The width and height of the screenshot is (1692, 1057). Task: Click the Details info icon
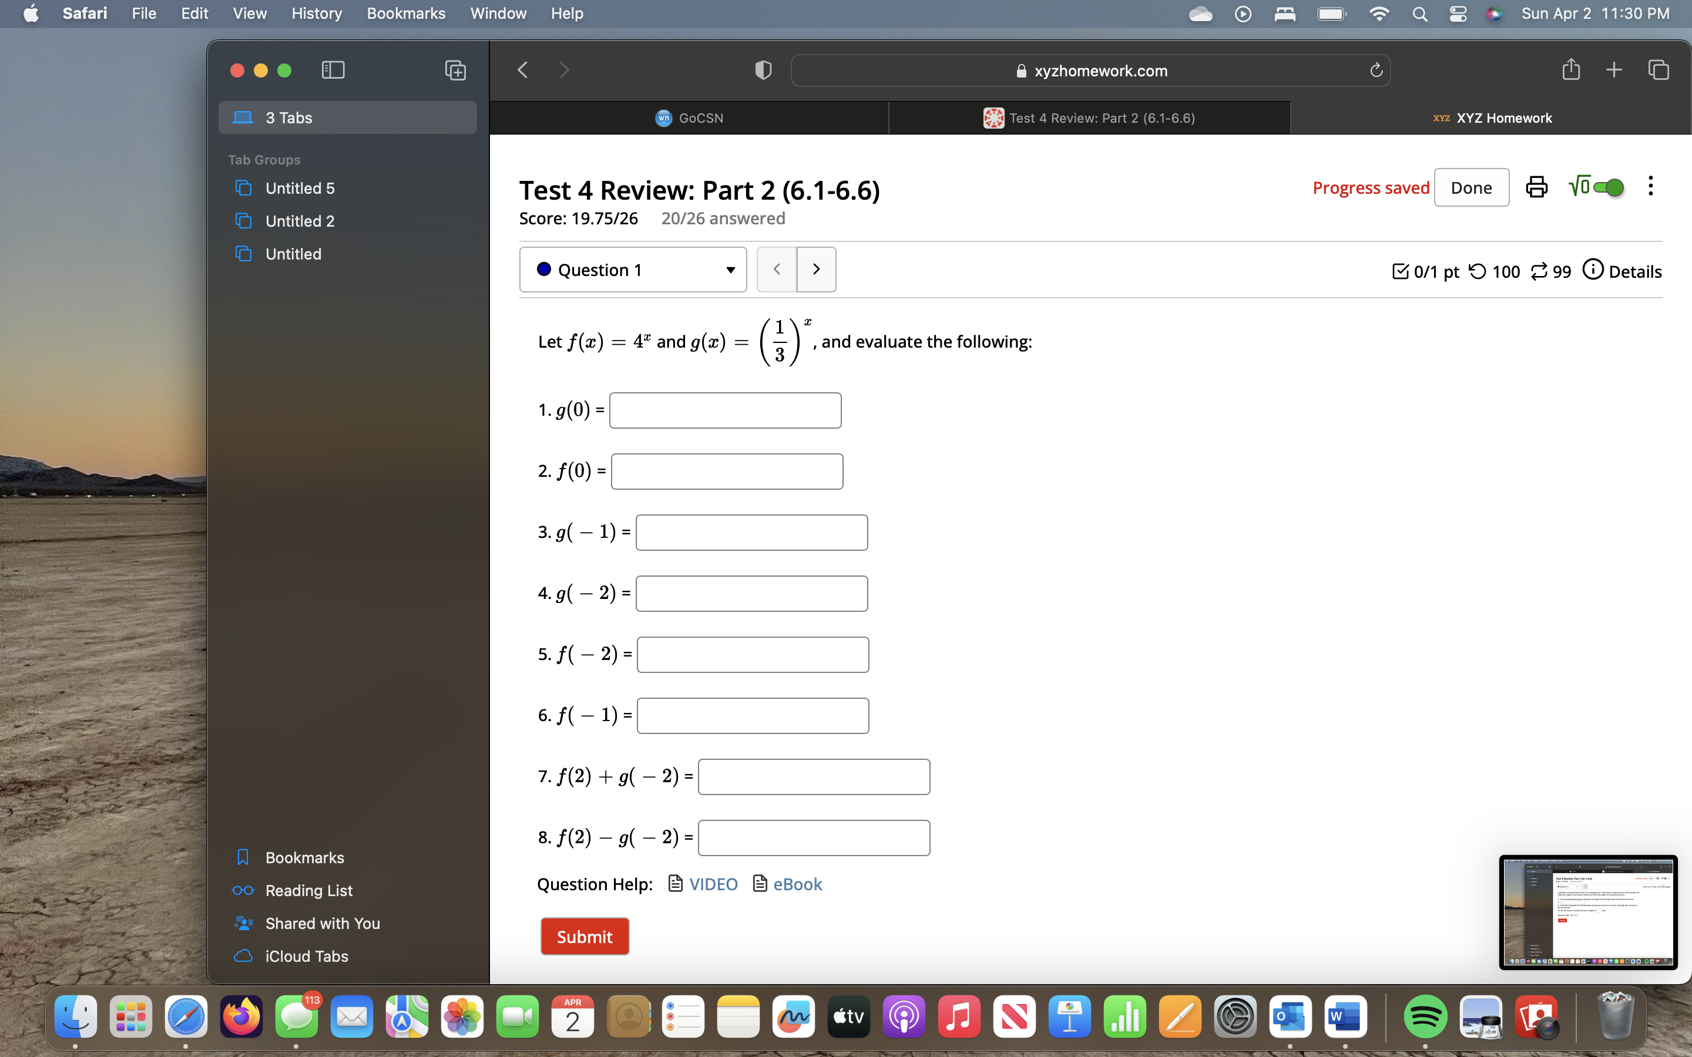click(x=1593, y=270)
